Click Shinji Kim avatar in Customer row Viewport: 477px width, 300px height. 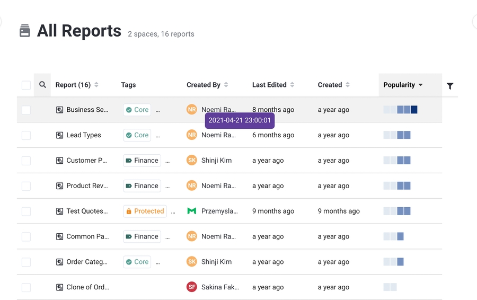(192, 160)
